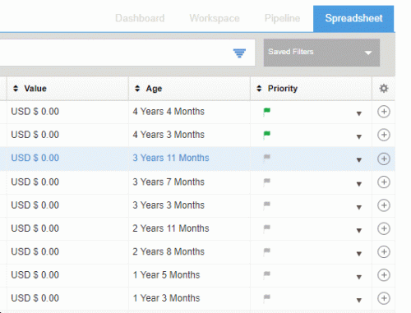The width and height of the screenshot is (411, 313).
Task: Open priority dropdown for 3 Years 11 Months row
Action: pyautogui.click(x=359, y=160)
